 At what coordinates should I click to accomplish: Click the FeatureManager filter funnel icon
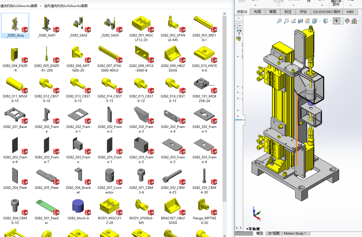(239, 32)
